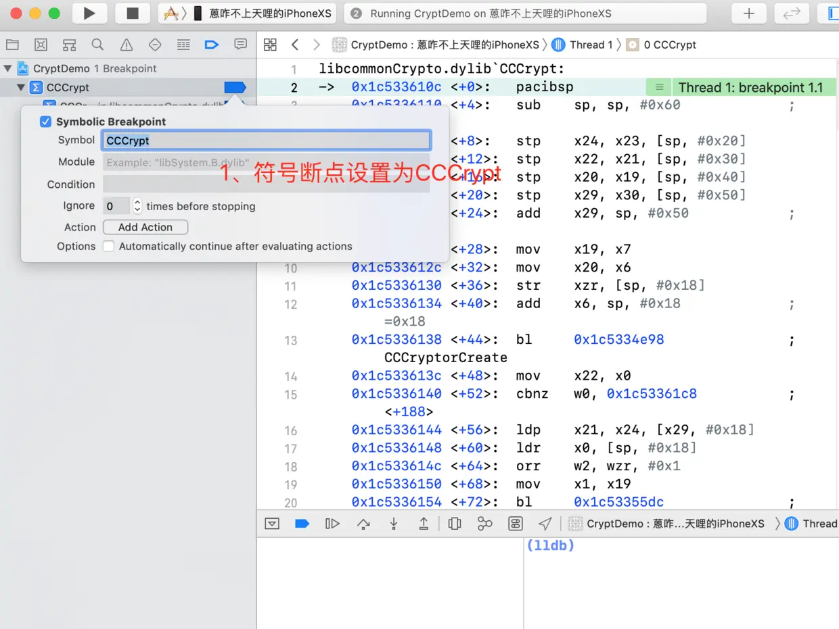The height and width of the screenshot is (629, 839).
Task: Collapse the CryptDemo breakpoint group
Action: point(7,68)
